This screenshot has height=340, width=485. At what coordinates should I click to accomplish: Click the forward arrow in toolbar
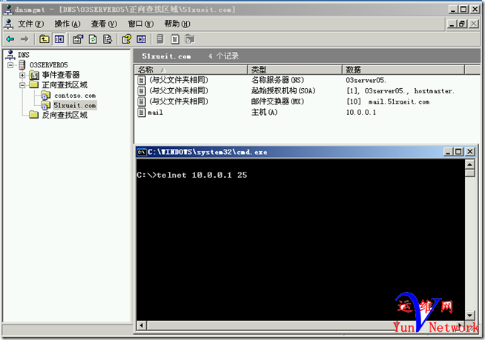pos(24,39)
